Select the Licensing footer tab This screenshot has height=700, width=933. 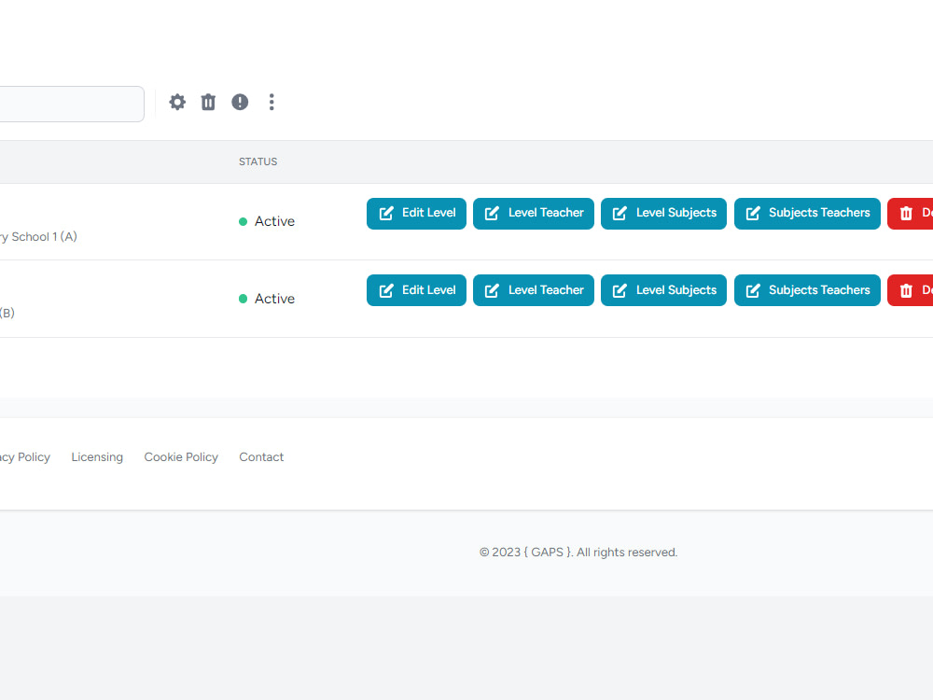coord(97,456)
